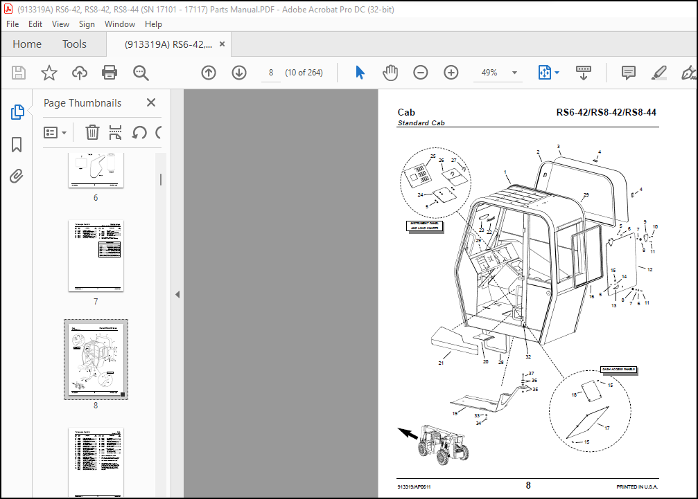Zoom out with minus button
This screenshot has height=499, width=698.
click(x=420, y=73)
